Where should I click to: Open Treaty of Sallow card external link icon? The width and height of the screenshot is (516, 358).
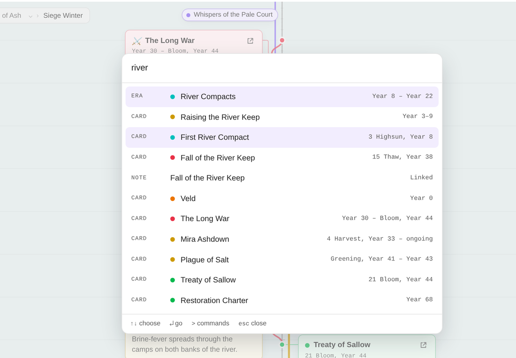[x=424, y=345]
